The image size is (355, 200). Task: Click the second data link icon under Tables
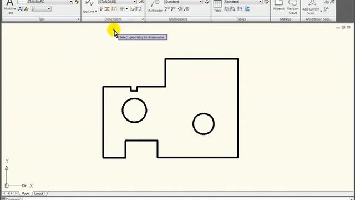[x=233, y=9]
